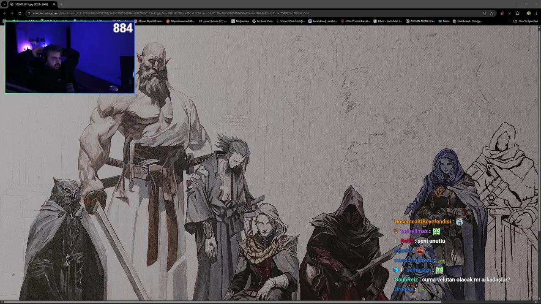
Task: Open the browser profile avatar
Action: point(528,13)
